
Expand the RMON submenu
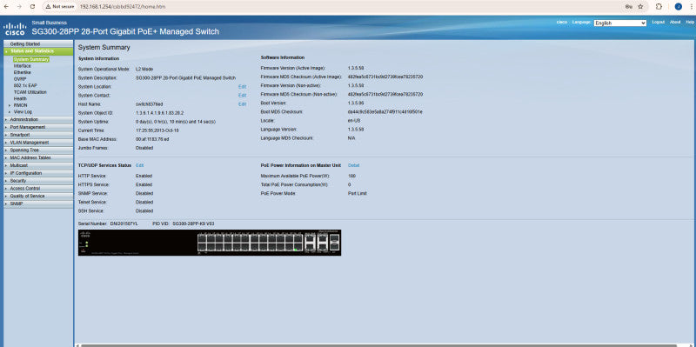coord(20,105)
